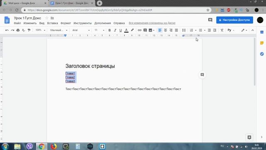
Task: Star the document
Action: [47, 18]
